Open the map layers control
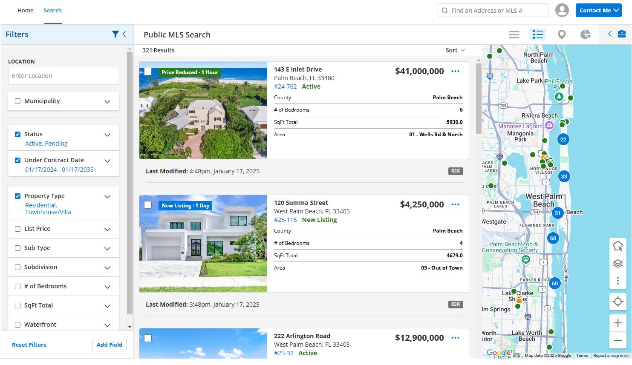Viewport: 632px width, 365px height. click(618, 263)
